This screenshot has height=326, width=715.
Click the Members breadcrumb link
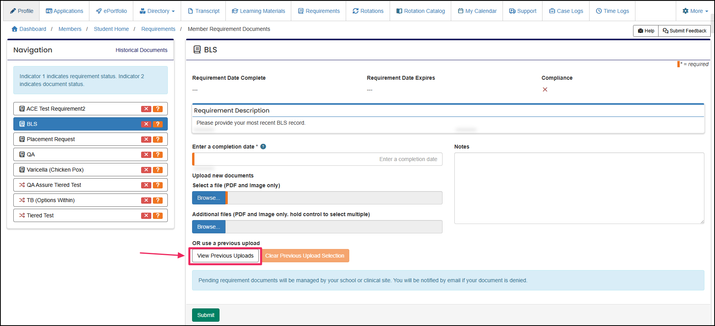point(70,29)
